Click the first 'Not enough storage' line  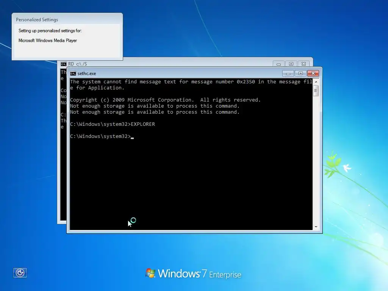[155, 106]
